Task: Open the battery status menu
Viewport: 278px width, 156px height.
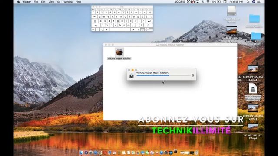Action: coord(216,2)
